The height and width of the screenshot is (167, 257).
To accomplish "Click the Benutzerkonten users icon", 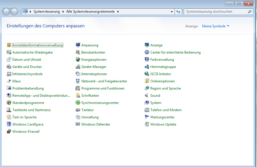I will [78, 52].
